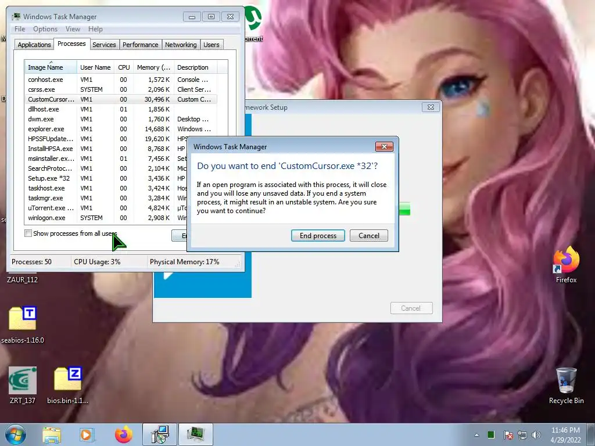Click the green CPU meter tray icon
This screenshot has height=446, width=595.
point(491,434)
